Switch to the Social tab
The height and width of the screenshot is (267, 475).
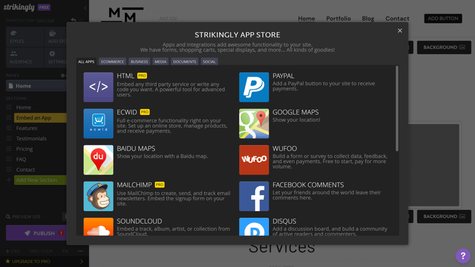point(209,62)
